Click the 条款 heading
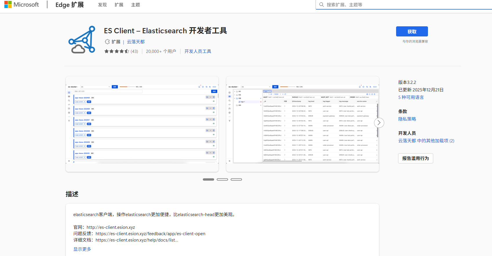 click(x=402, y=111)
